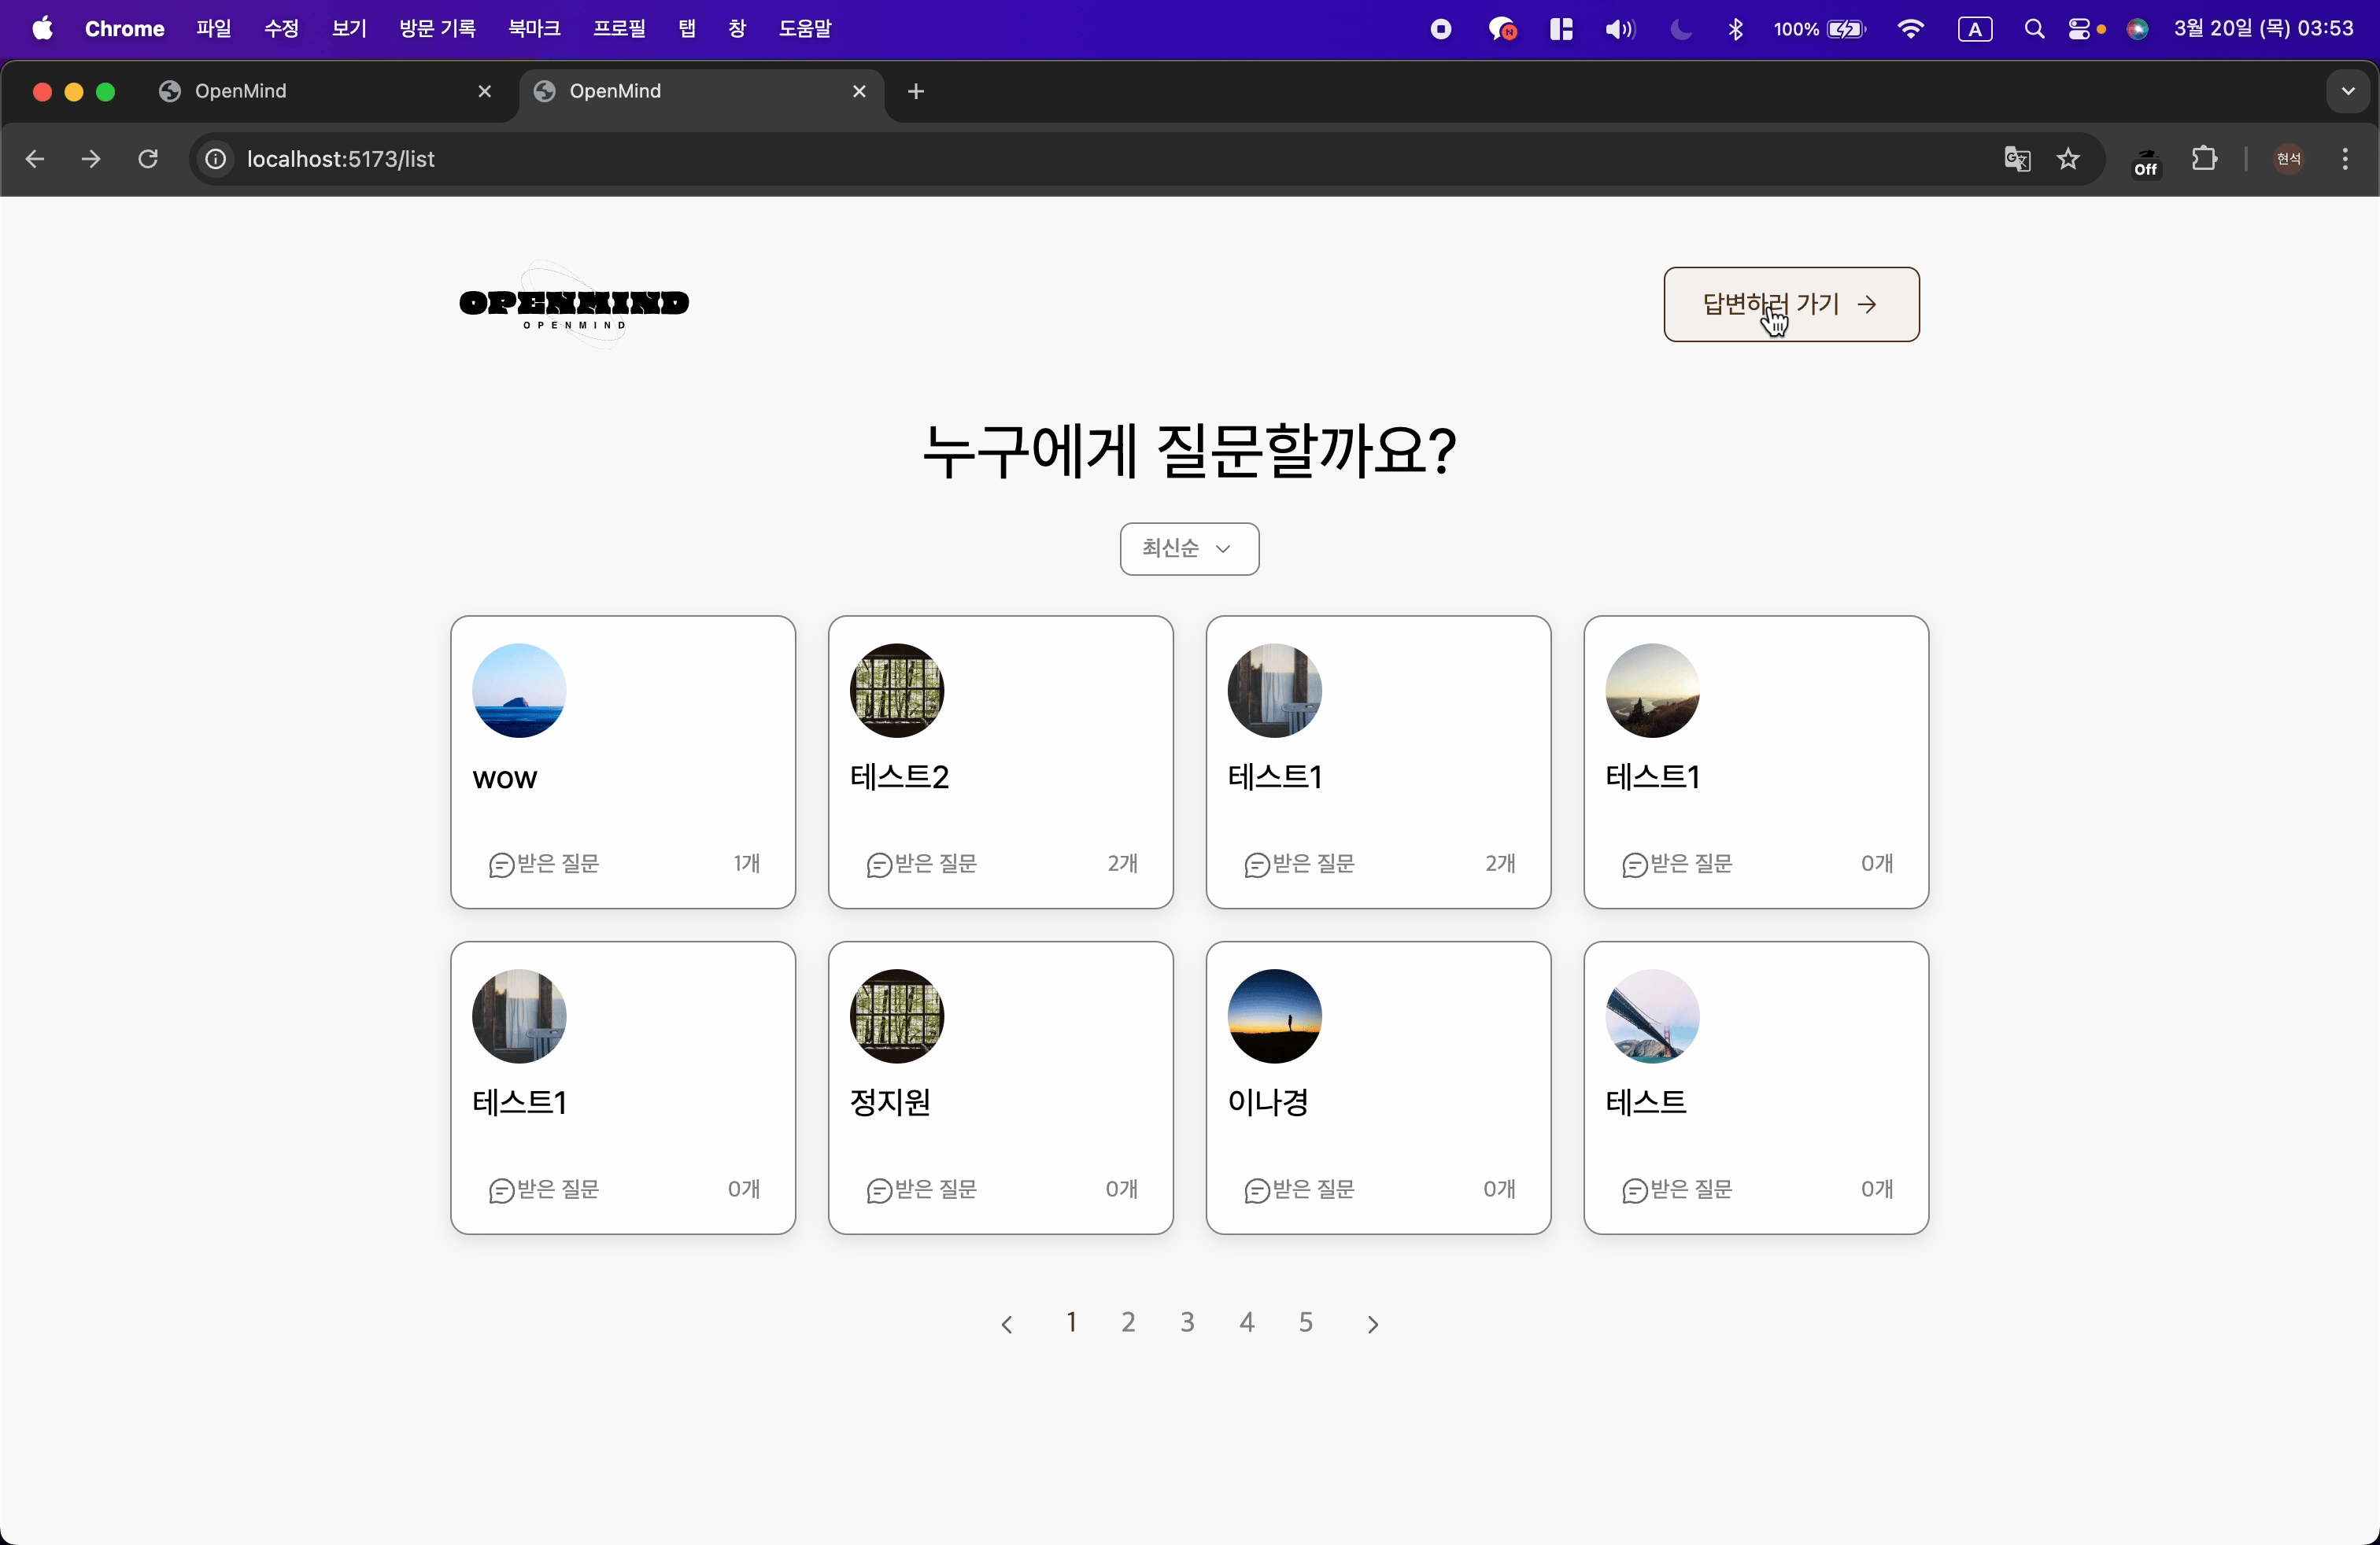Click the OpenMind logo
2380x1545 pixels.
[574, 304]
